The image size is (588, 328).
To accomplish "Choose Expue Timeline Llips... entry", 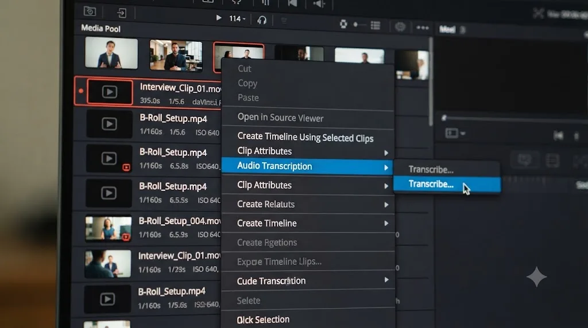I will (x=279, y=261).
